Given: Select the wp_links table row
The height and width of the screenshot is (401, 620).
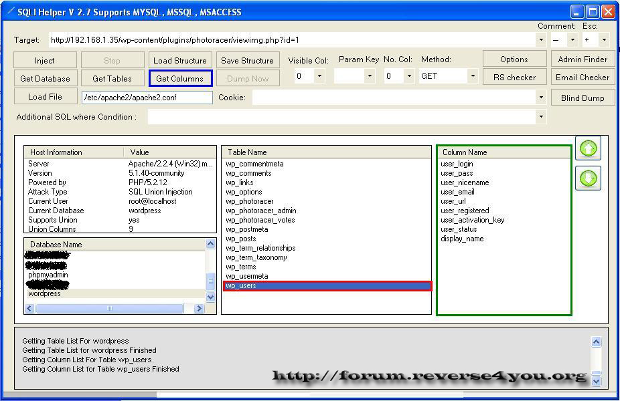Looking at the screenshot, I should click(327, 182).
